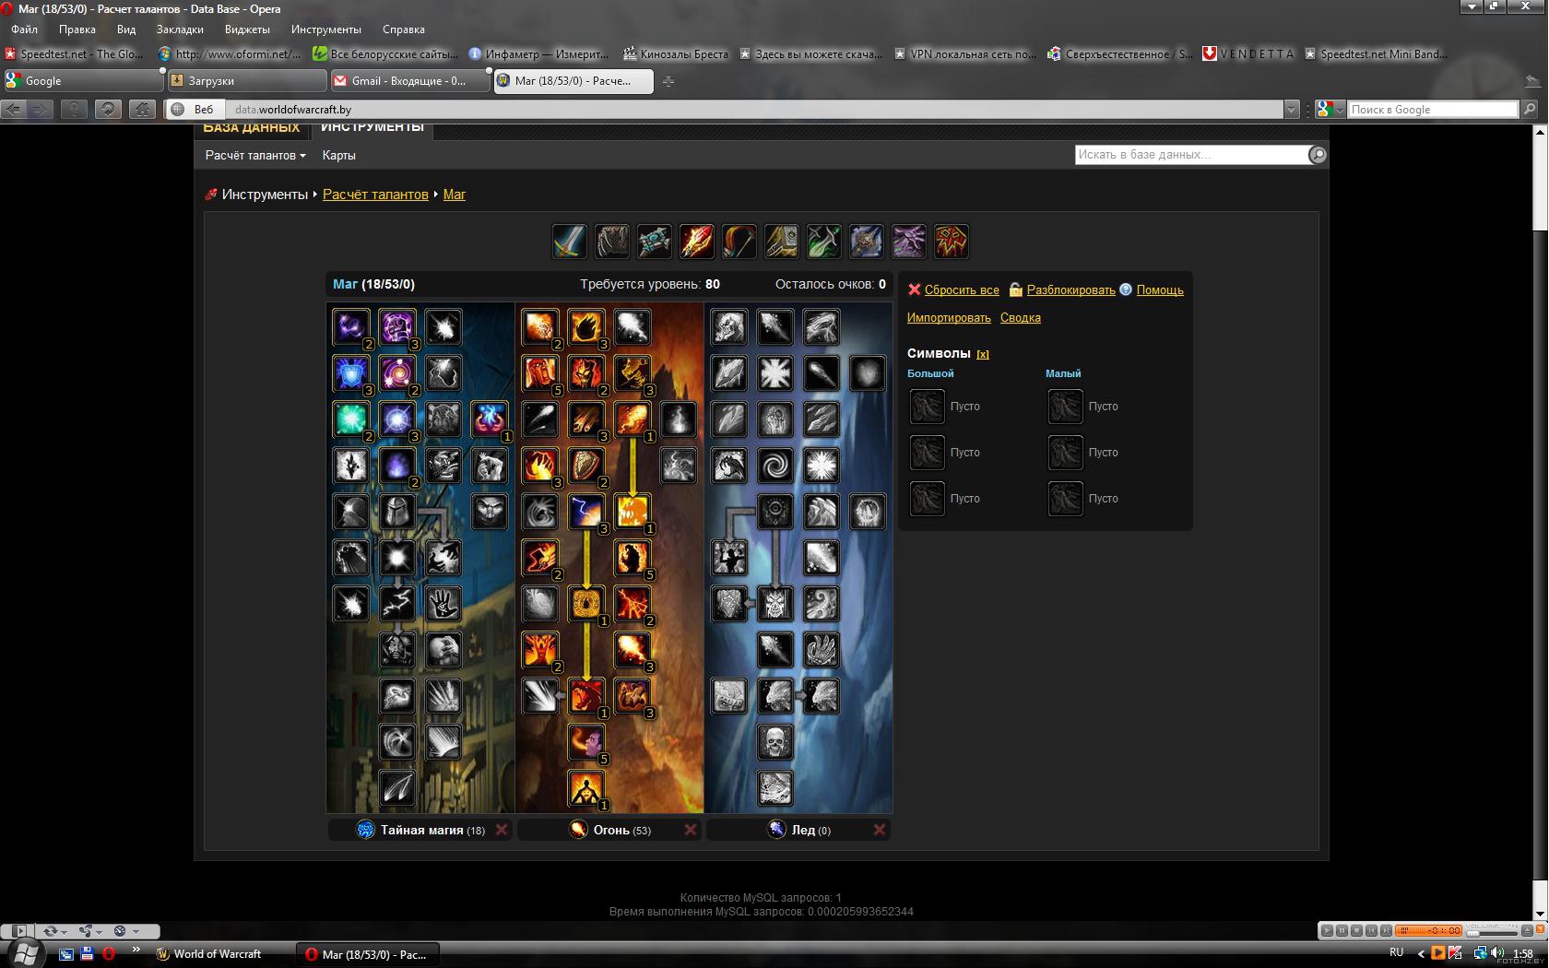Toggle the panel button at bottom-left Opera bar
Image resolution: width=1549 pixels, height=968 pixels.
tap(19, 931)
